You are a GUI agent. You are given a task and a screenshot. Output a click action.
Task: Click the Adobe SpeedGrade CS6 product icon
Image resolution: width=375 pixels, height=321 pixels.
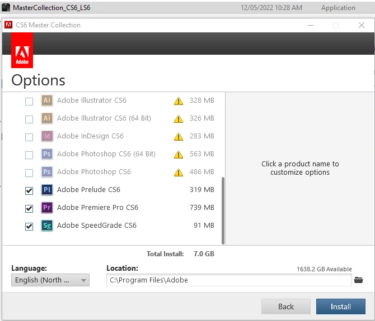click(47, 226)
